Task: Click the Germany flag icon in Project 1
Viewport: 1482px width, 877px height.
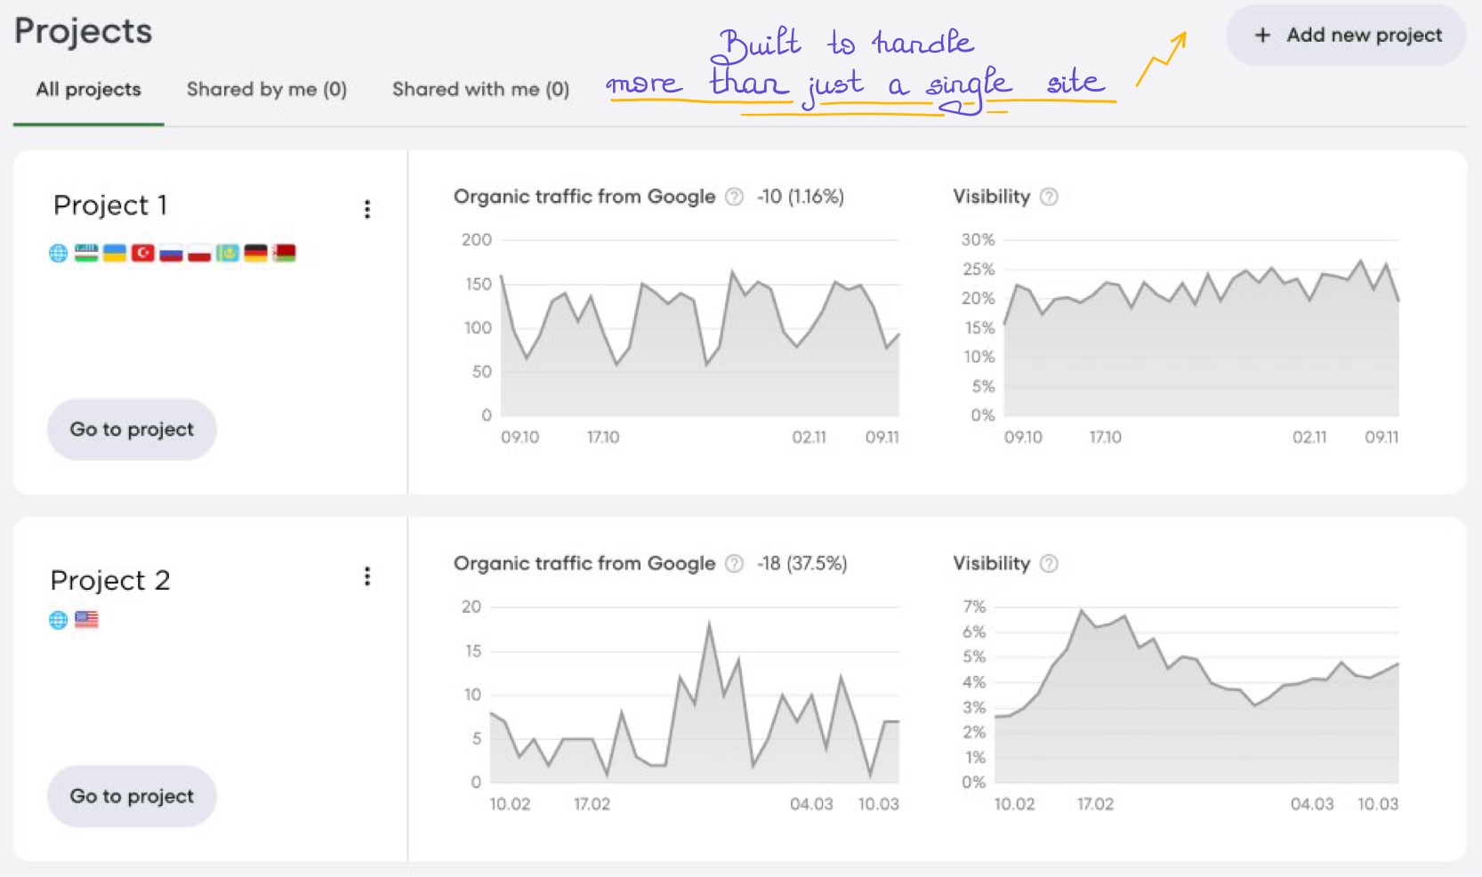Action: pyautogui.click(x=256, y=253)
